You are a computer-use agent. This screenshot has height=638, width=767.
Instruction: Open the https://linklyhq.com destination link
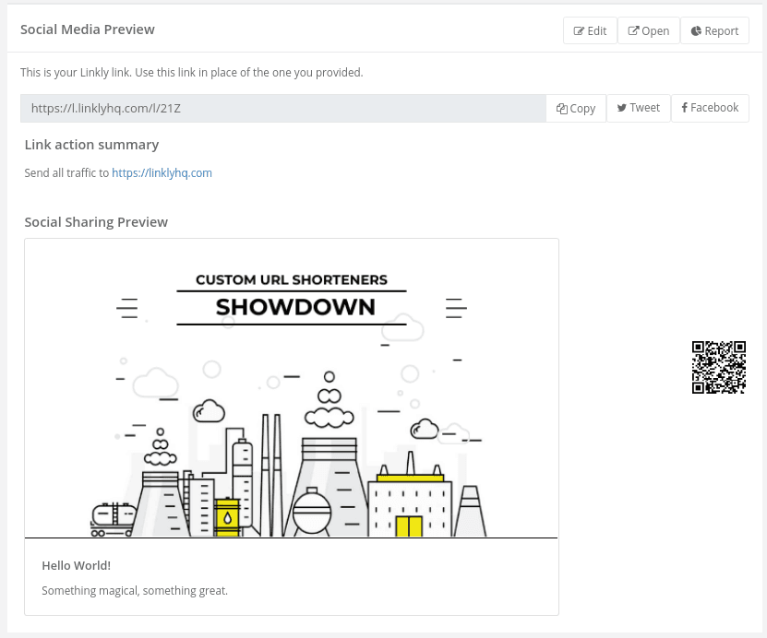(x=162, y=172)
